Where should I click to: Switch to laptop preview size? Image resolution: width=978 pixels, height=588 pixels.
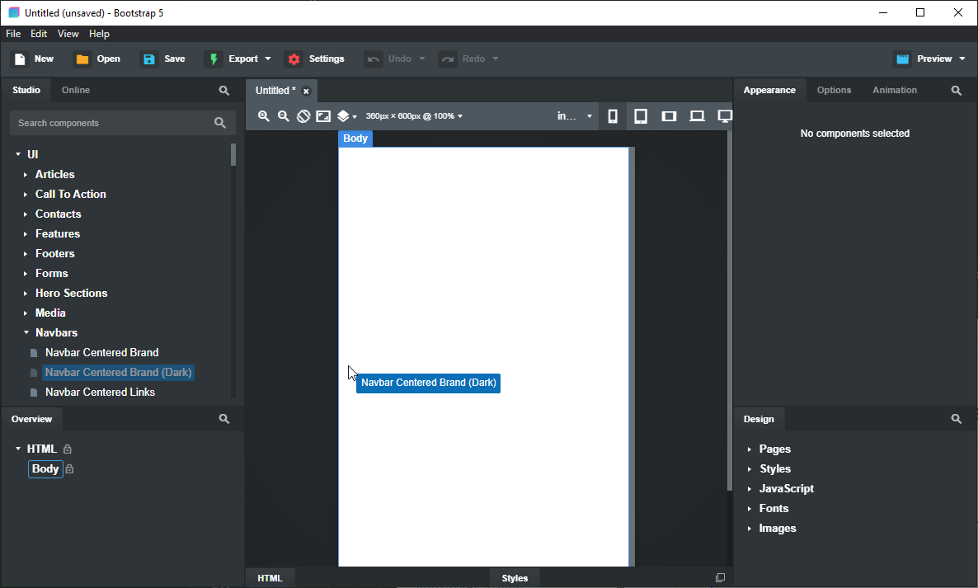[x=697, y=116]
